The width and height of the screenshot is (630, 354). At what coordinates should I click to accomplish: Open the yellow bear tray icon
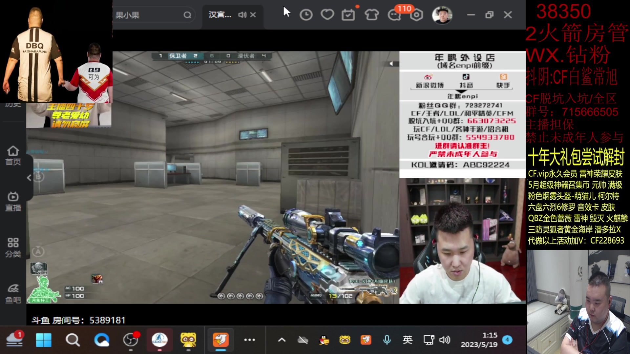click(x=345, y=340)
